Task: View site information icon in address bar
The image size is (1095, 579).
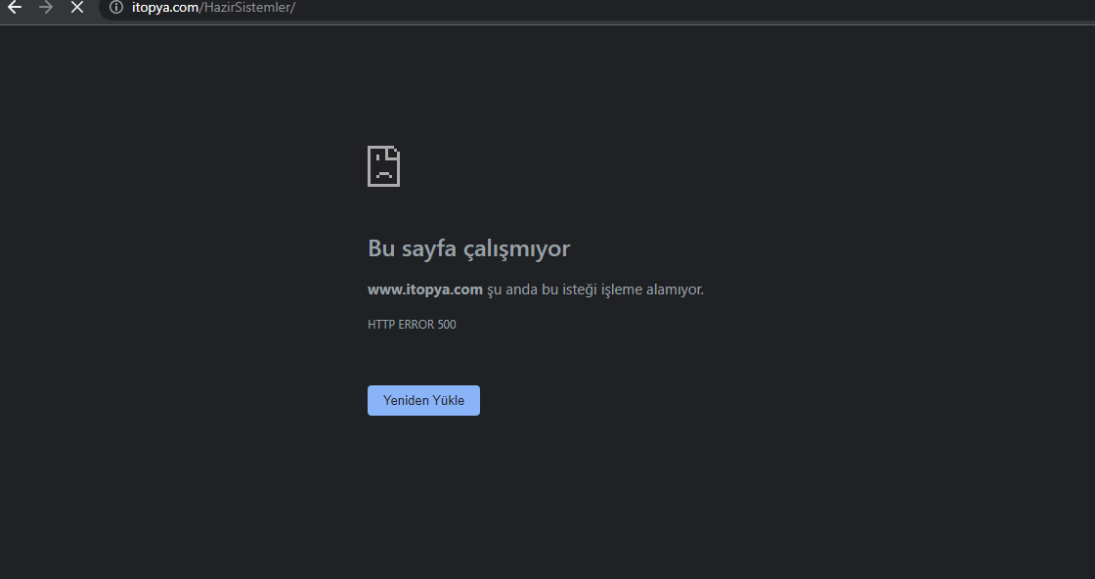Action: pyautogui.click(x=116, y=8)
